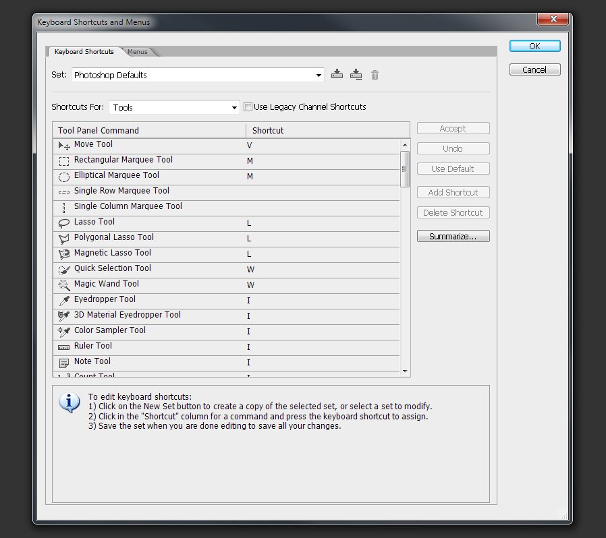The width and height of the screenshot is (606, 538).
Task: Click the Elliptical Marquee Tool icon
Action: tap(63, 177)
